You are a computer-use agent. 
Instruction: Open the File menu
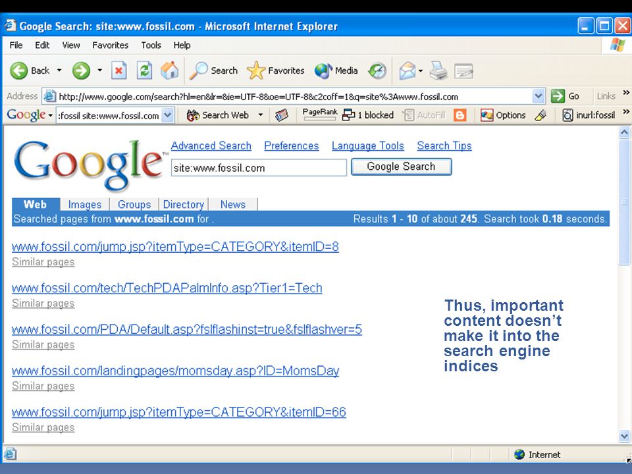(16, 45)
